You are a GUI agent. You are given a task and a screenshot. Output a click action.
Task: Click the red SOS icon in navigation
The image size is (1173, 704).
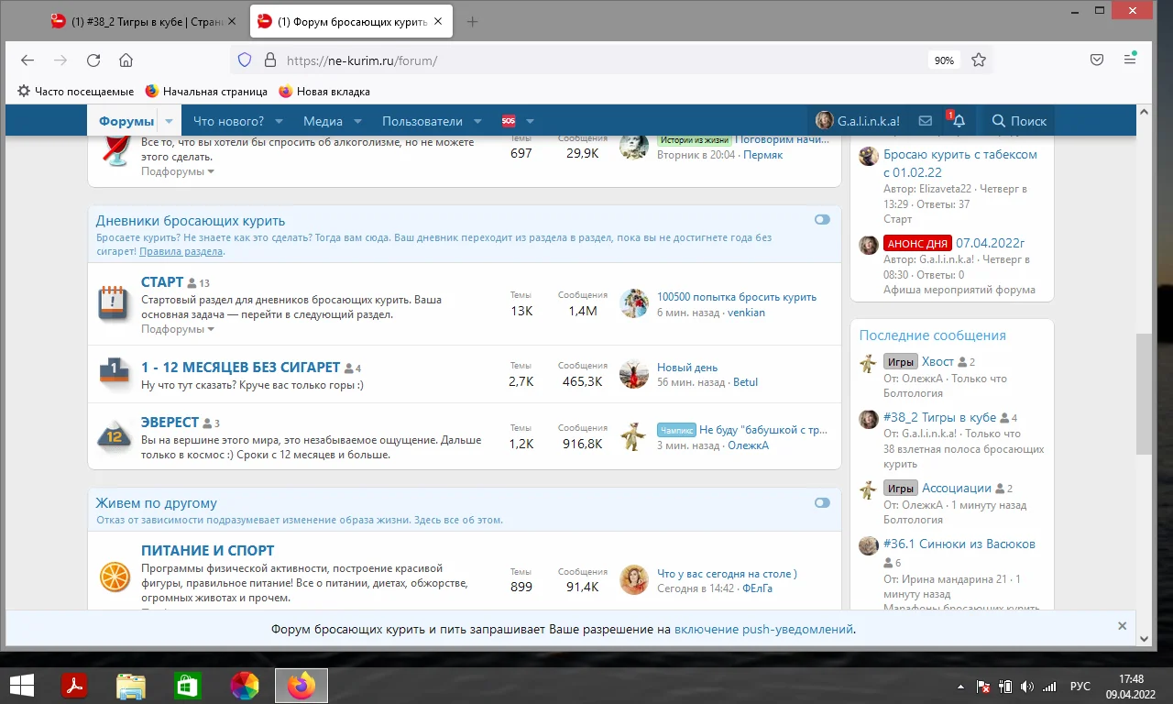point(509,121)
